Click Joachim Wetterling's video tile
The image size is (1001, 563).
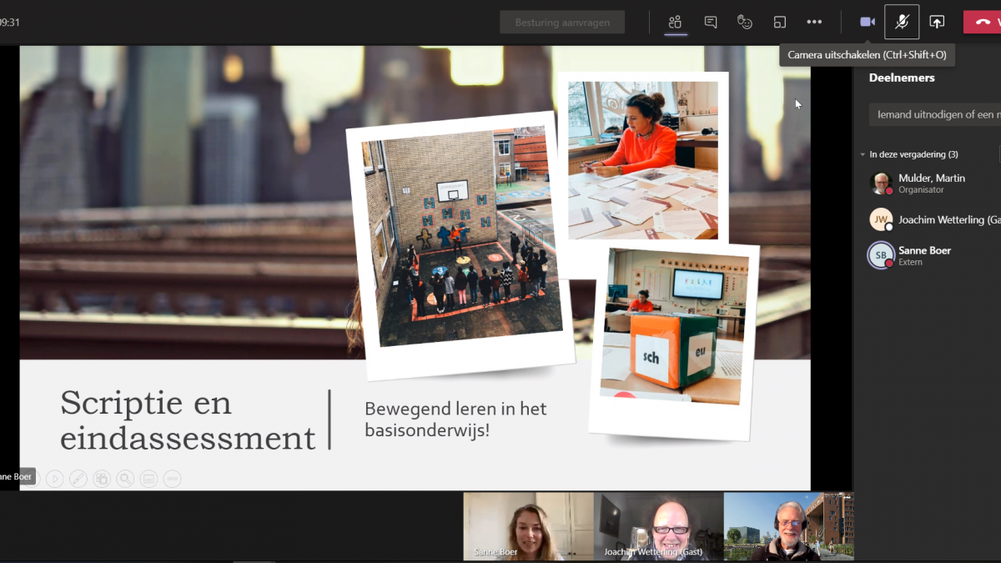coord(658,526)
